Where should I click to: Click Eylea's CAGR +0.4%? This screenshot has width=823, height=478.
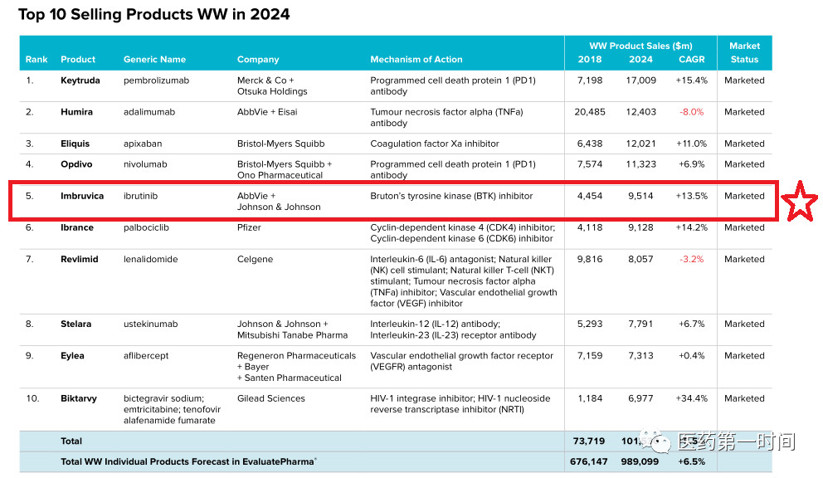click(691, 356)
